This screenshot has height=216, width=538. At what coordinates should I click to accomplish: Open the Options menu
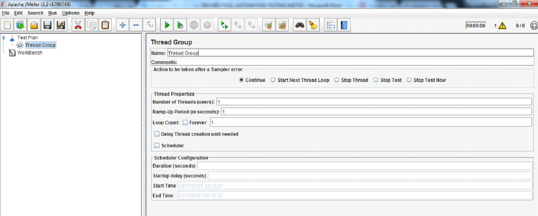pos(71,13)
